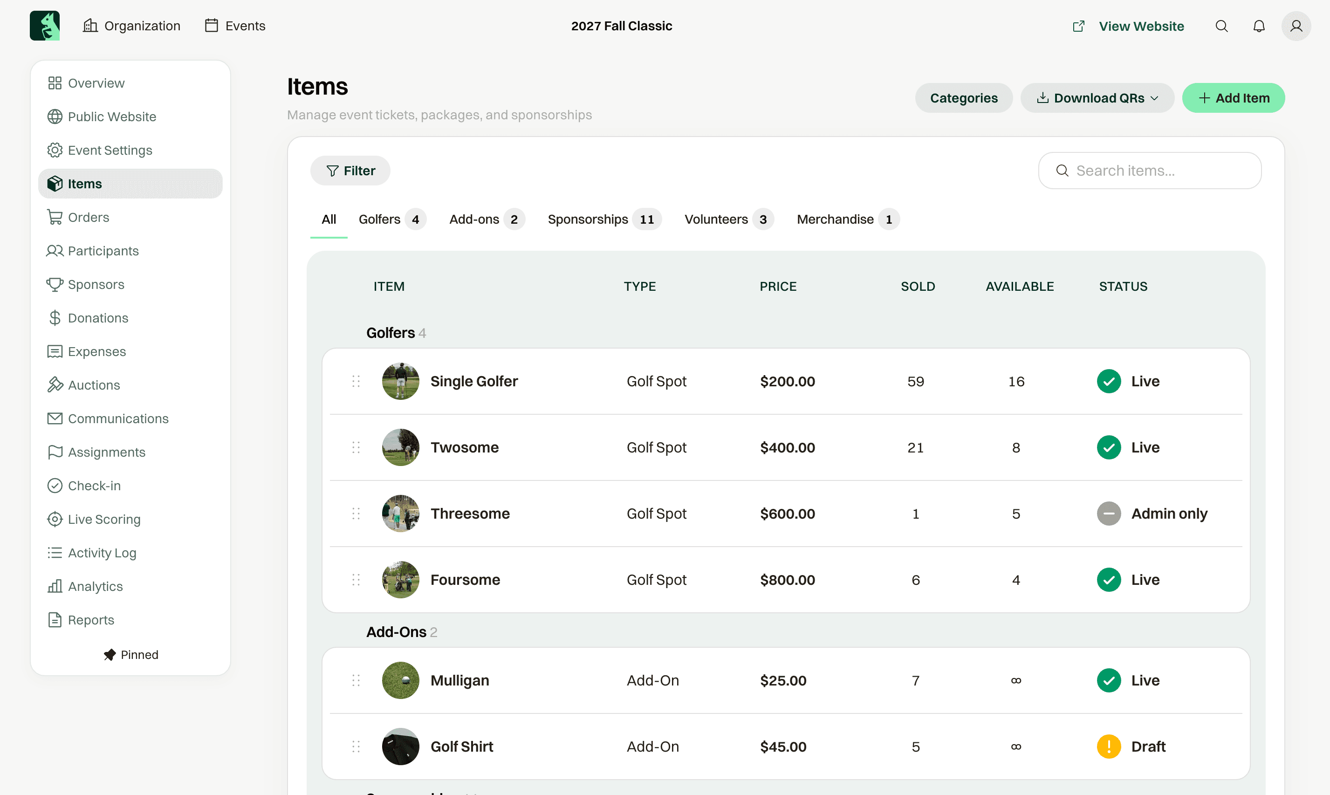Click the Threesome item thumbnail

400,513
